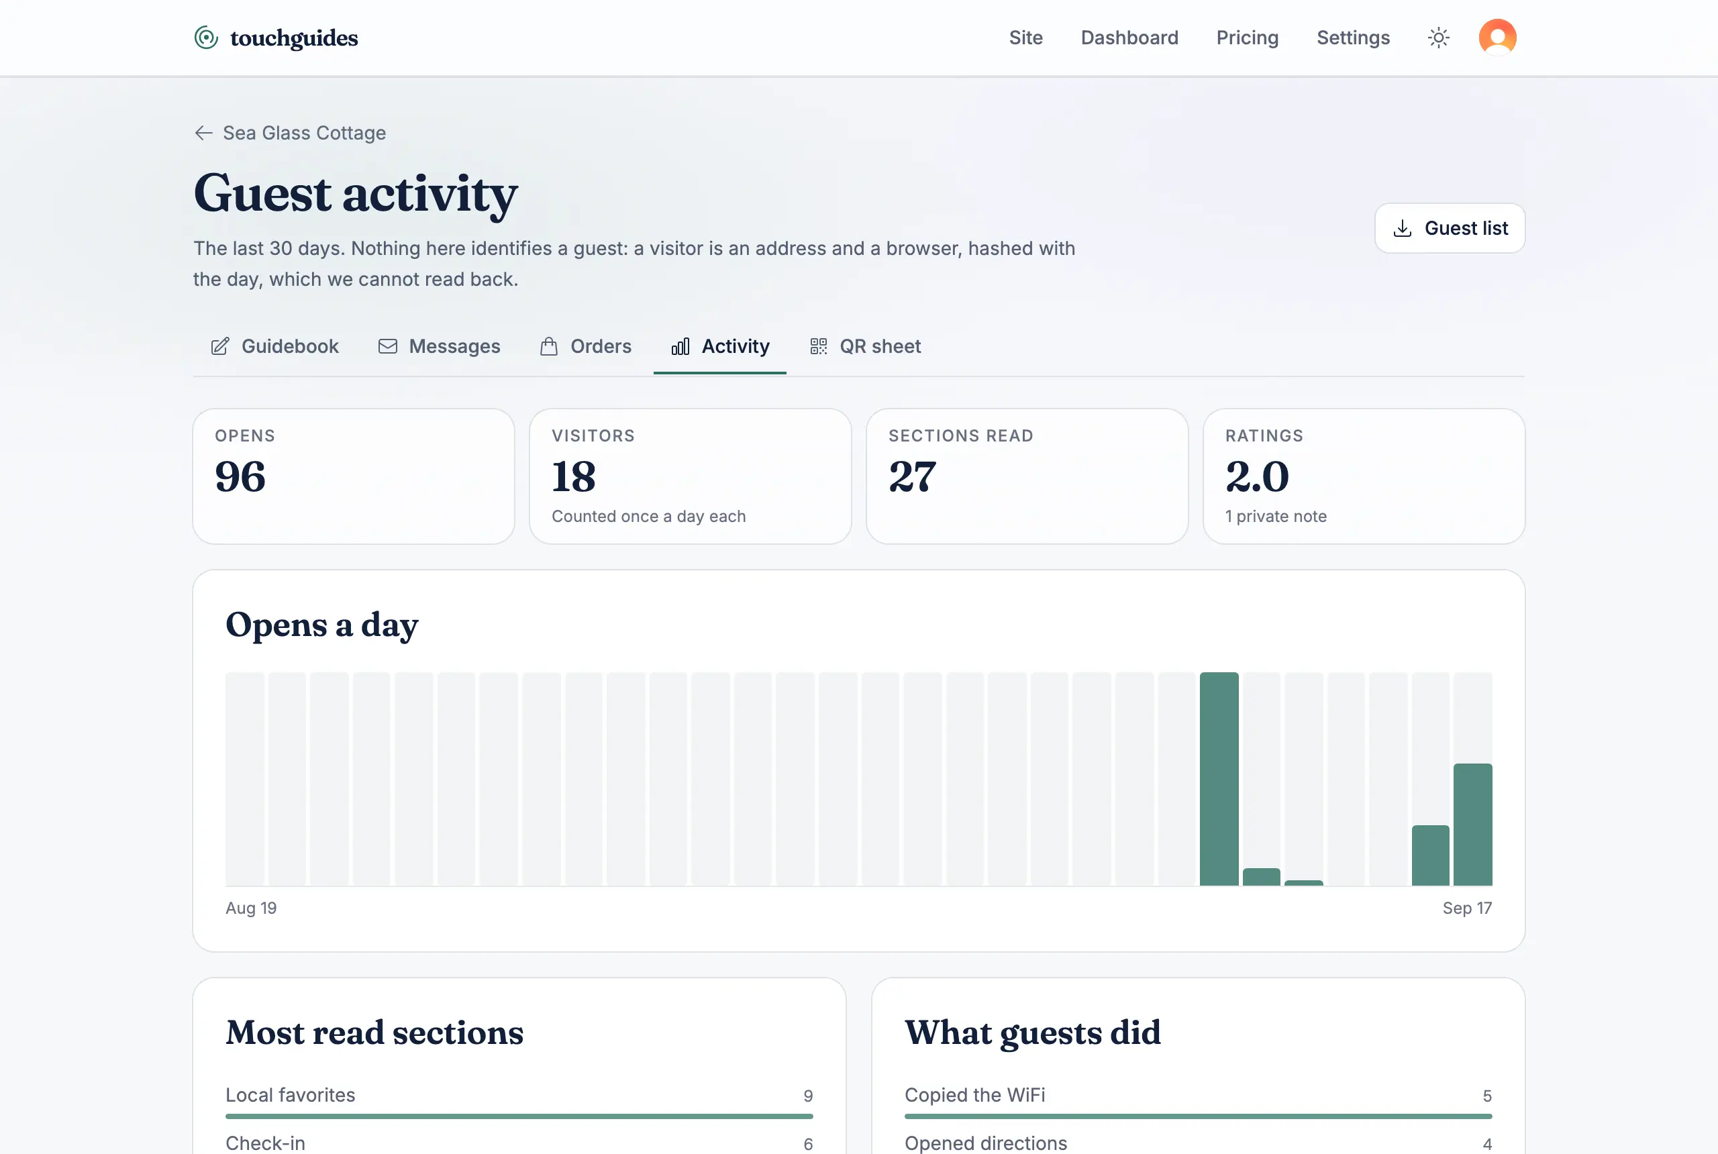Go back to Sea Glass Cottage
The height and width of the screenshot is (1154, 1718).
point(290,132)
